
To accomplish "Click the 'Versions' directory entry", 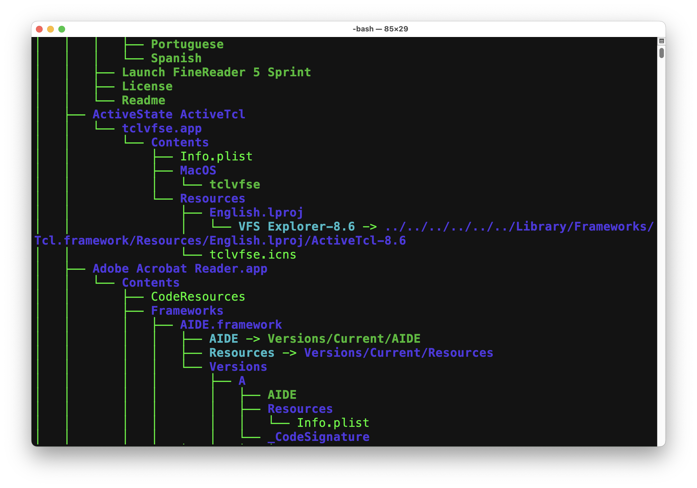I will [x=238, y=367].
